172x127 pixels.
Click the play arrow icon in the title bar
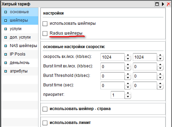(x=163, y=4)
